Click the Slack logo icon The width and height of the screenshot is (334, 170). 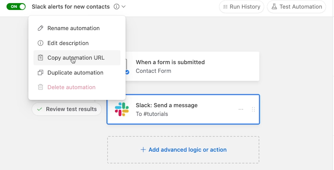click(x=122, y=109)
